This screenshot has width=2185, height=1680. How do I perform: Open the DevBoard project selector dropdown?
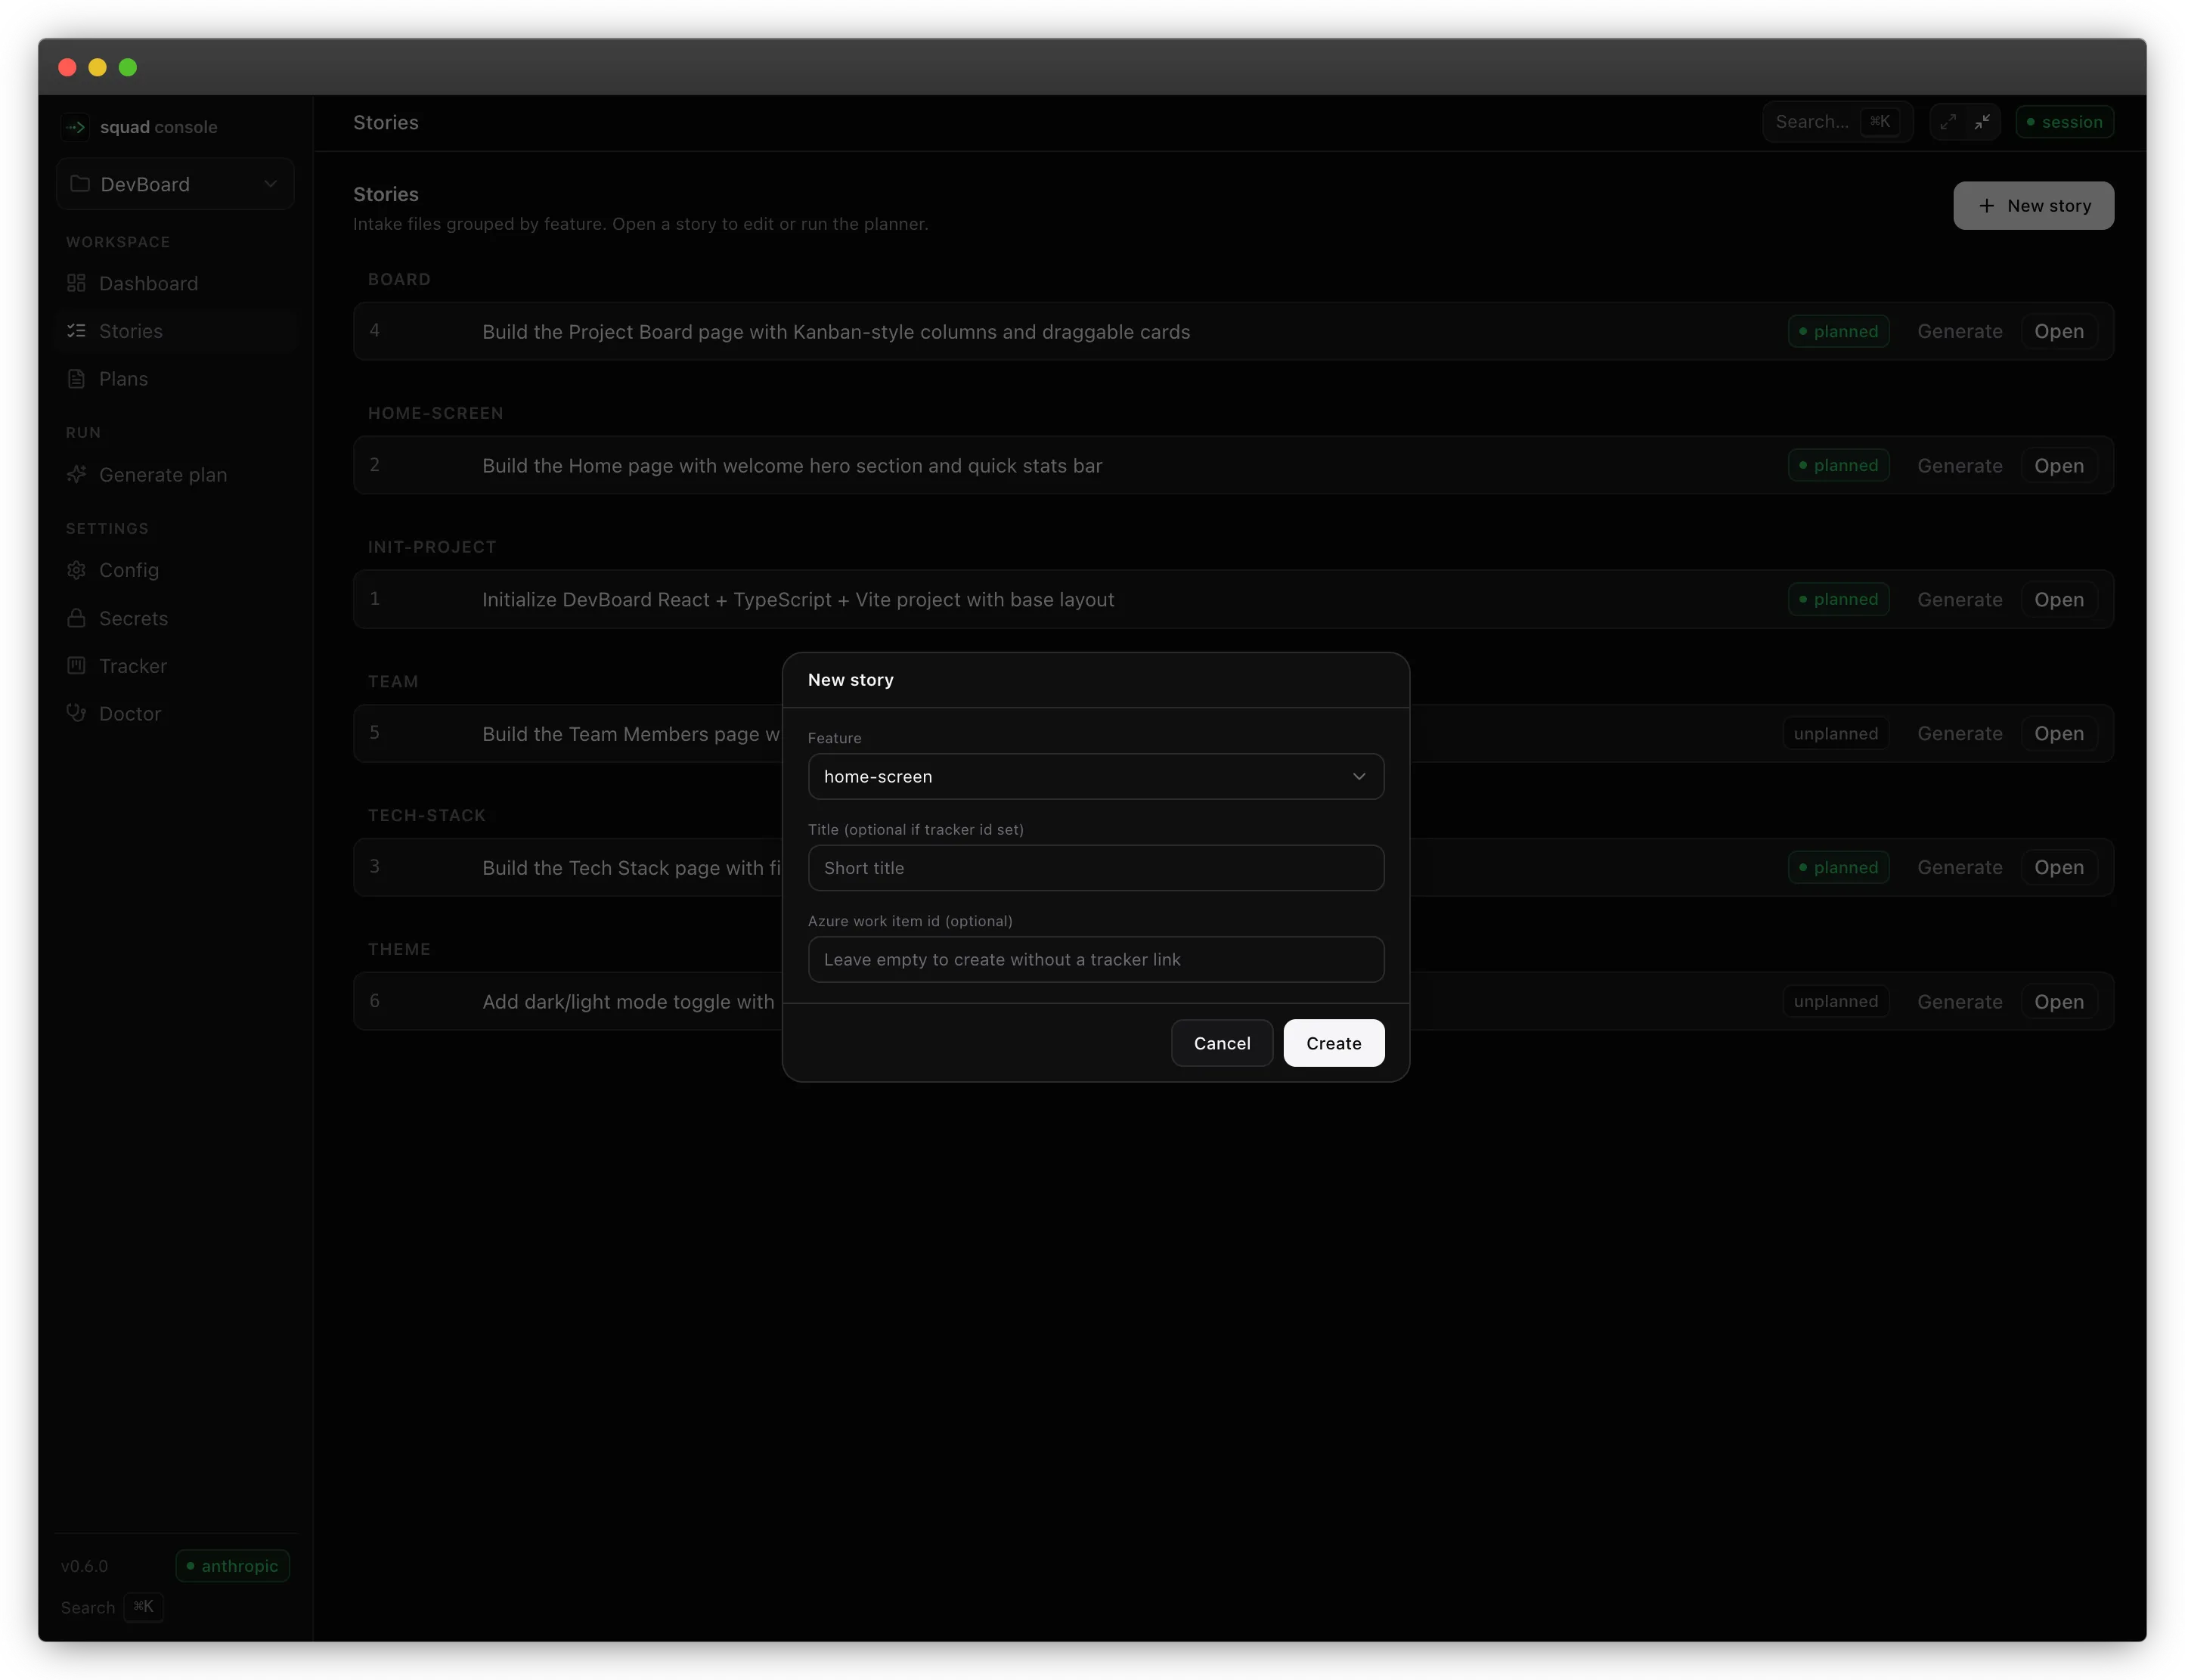coord(175,184)
